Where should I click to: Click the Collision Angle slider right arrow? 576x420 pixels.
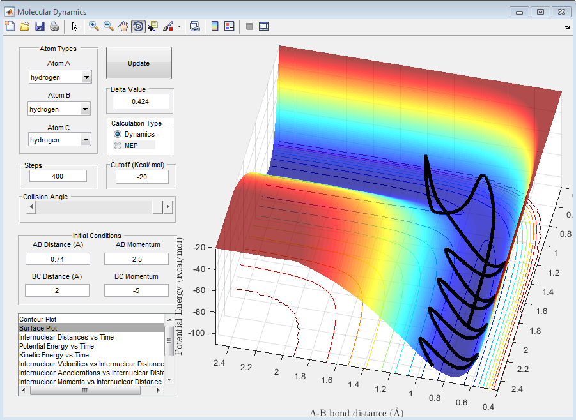click(167, 207)
